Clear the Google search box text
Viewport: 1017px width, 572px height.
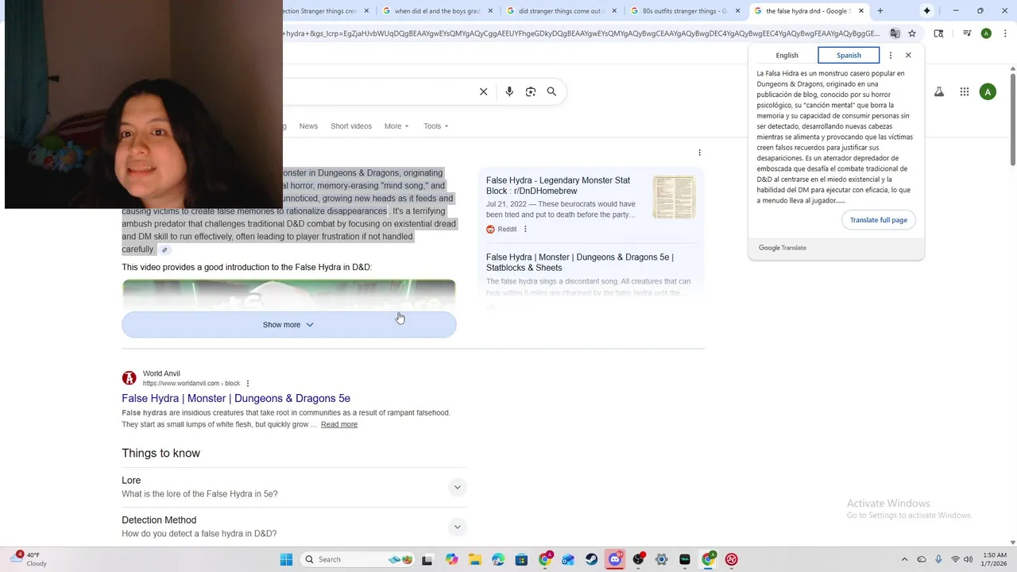[x=483, y=91]
